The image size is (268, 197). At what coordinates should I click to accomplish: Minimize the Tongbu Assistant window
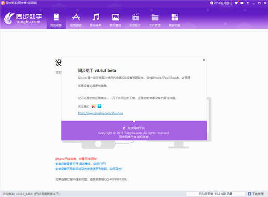click(254, 3)
